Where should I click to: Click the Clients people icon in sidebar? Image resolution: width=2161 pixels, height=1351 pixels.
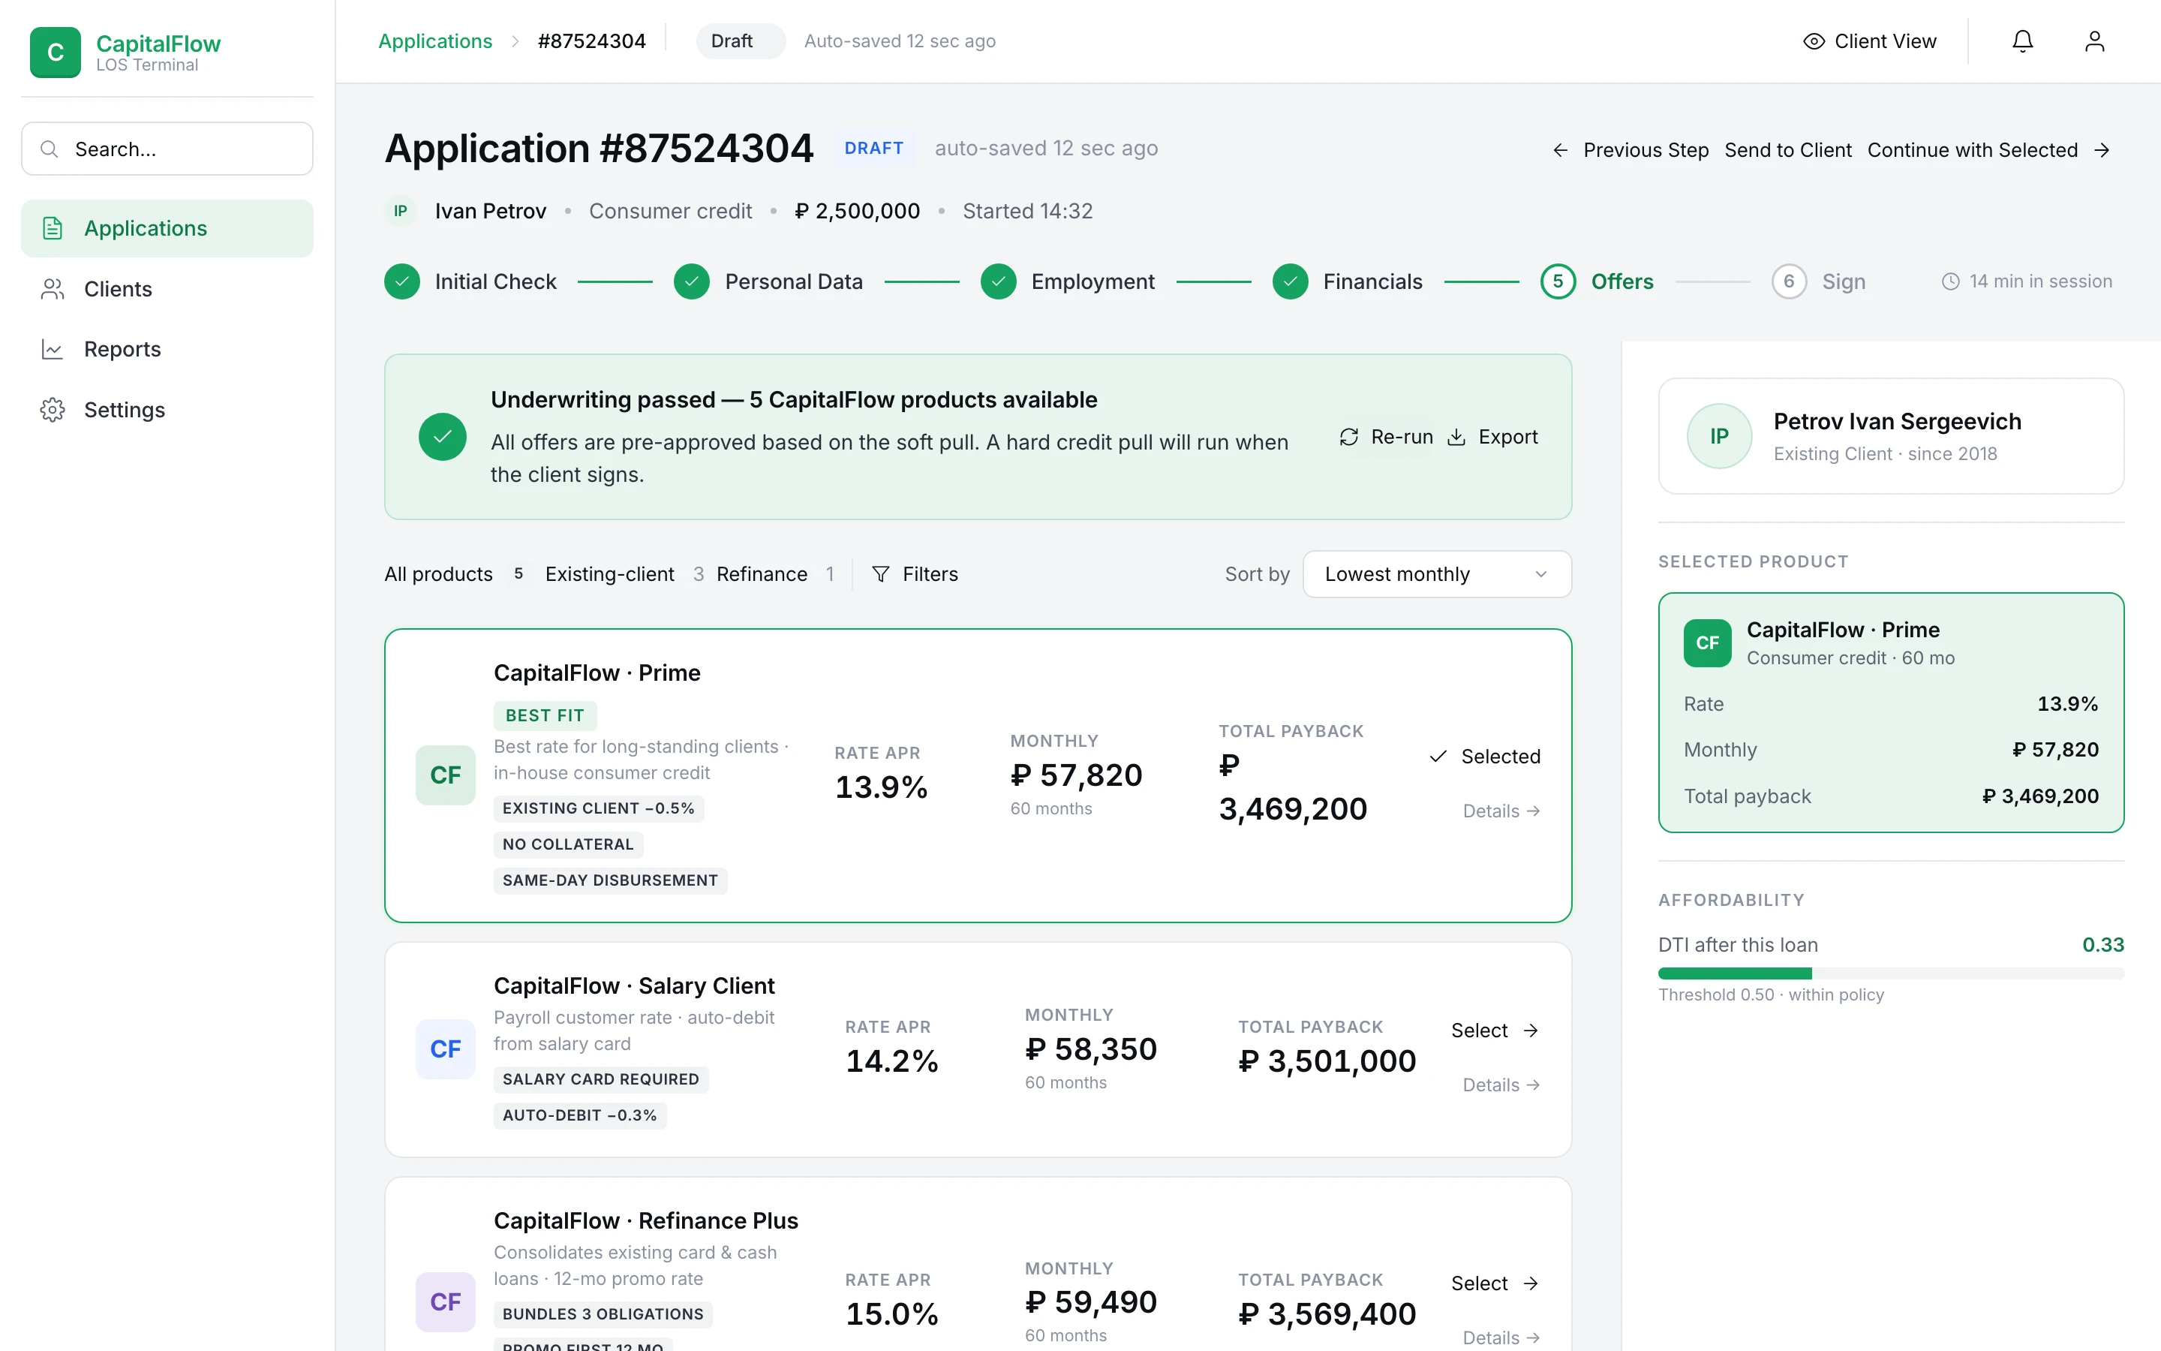[x=53, y=290]
